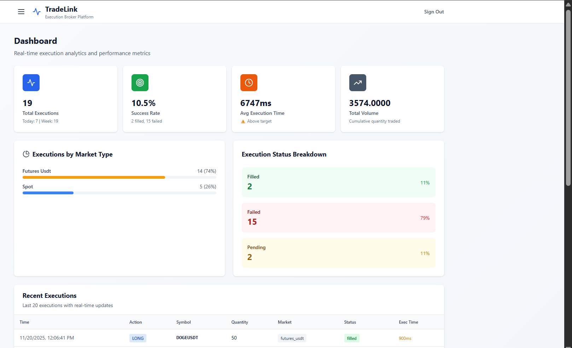The image size is (572, 348).
Task: Click the activity icon on Total Executions card
Action: [x=31, y=83]
